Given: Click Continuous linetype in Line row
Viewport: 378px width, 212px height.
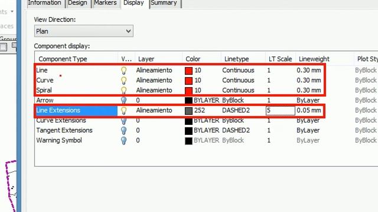Looking at the screenshot, I should tap(238, 70).
